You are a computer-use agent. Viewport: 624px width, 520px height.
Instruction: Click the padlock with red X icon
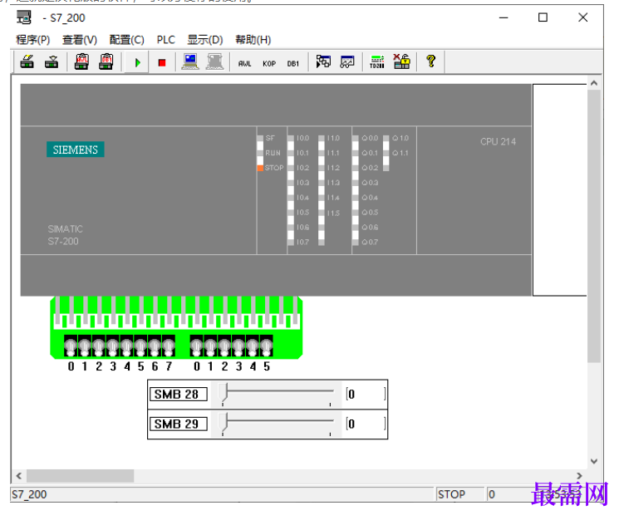(x=401, y=61)
